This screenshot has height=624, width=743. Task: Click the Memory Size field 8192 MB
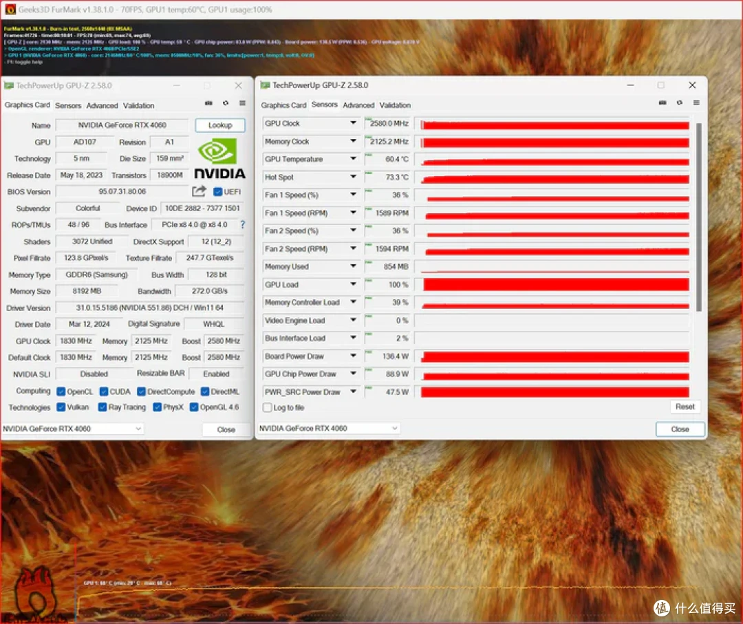87,291
